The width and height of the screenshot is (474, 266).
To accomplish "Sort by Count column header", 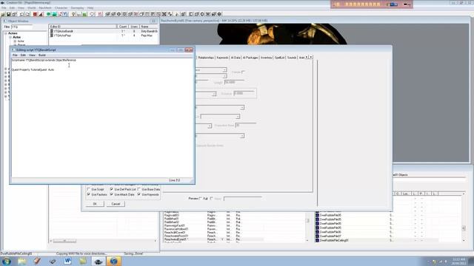I will 123,27.
